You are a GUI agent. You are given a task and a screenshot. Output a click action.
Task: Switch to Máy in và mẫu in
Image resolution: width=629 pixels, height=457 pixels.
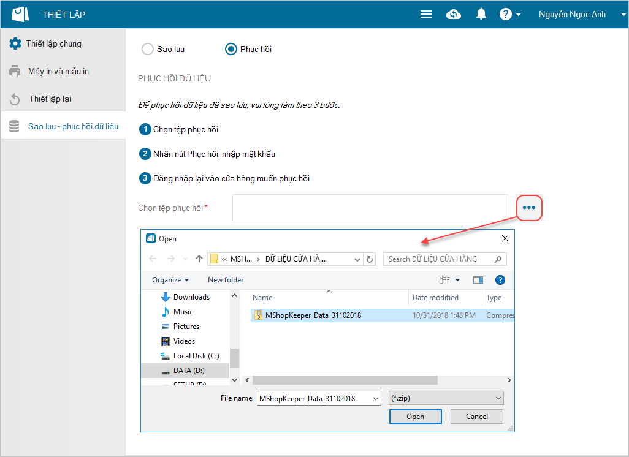[x=58, y=72]
